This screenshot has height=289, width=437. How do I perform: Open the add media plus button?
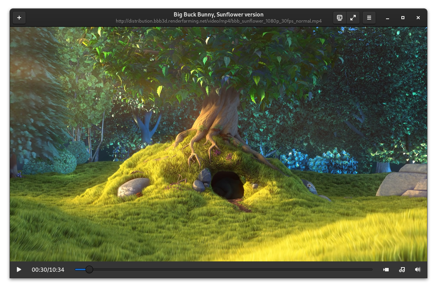(x=19, y=18)
